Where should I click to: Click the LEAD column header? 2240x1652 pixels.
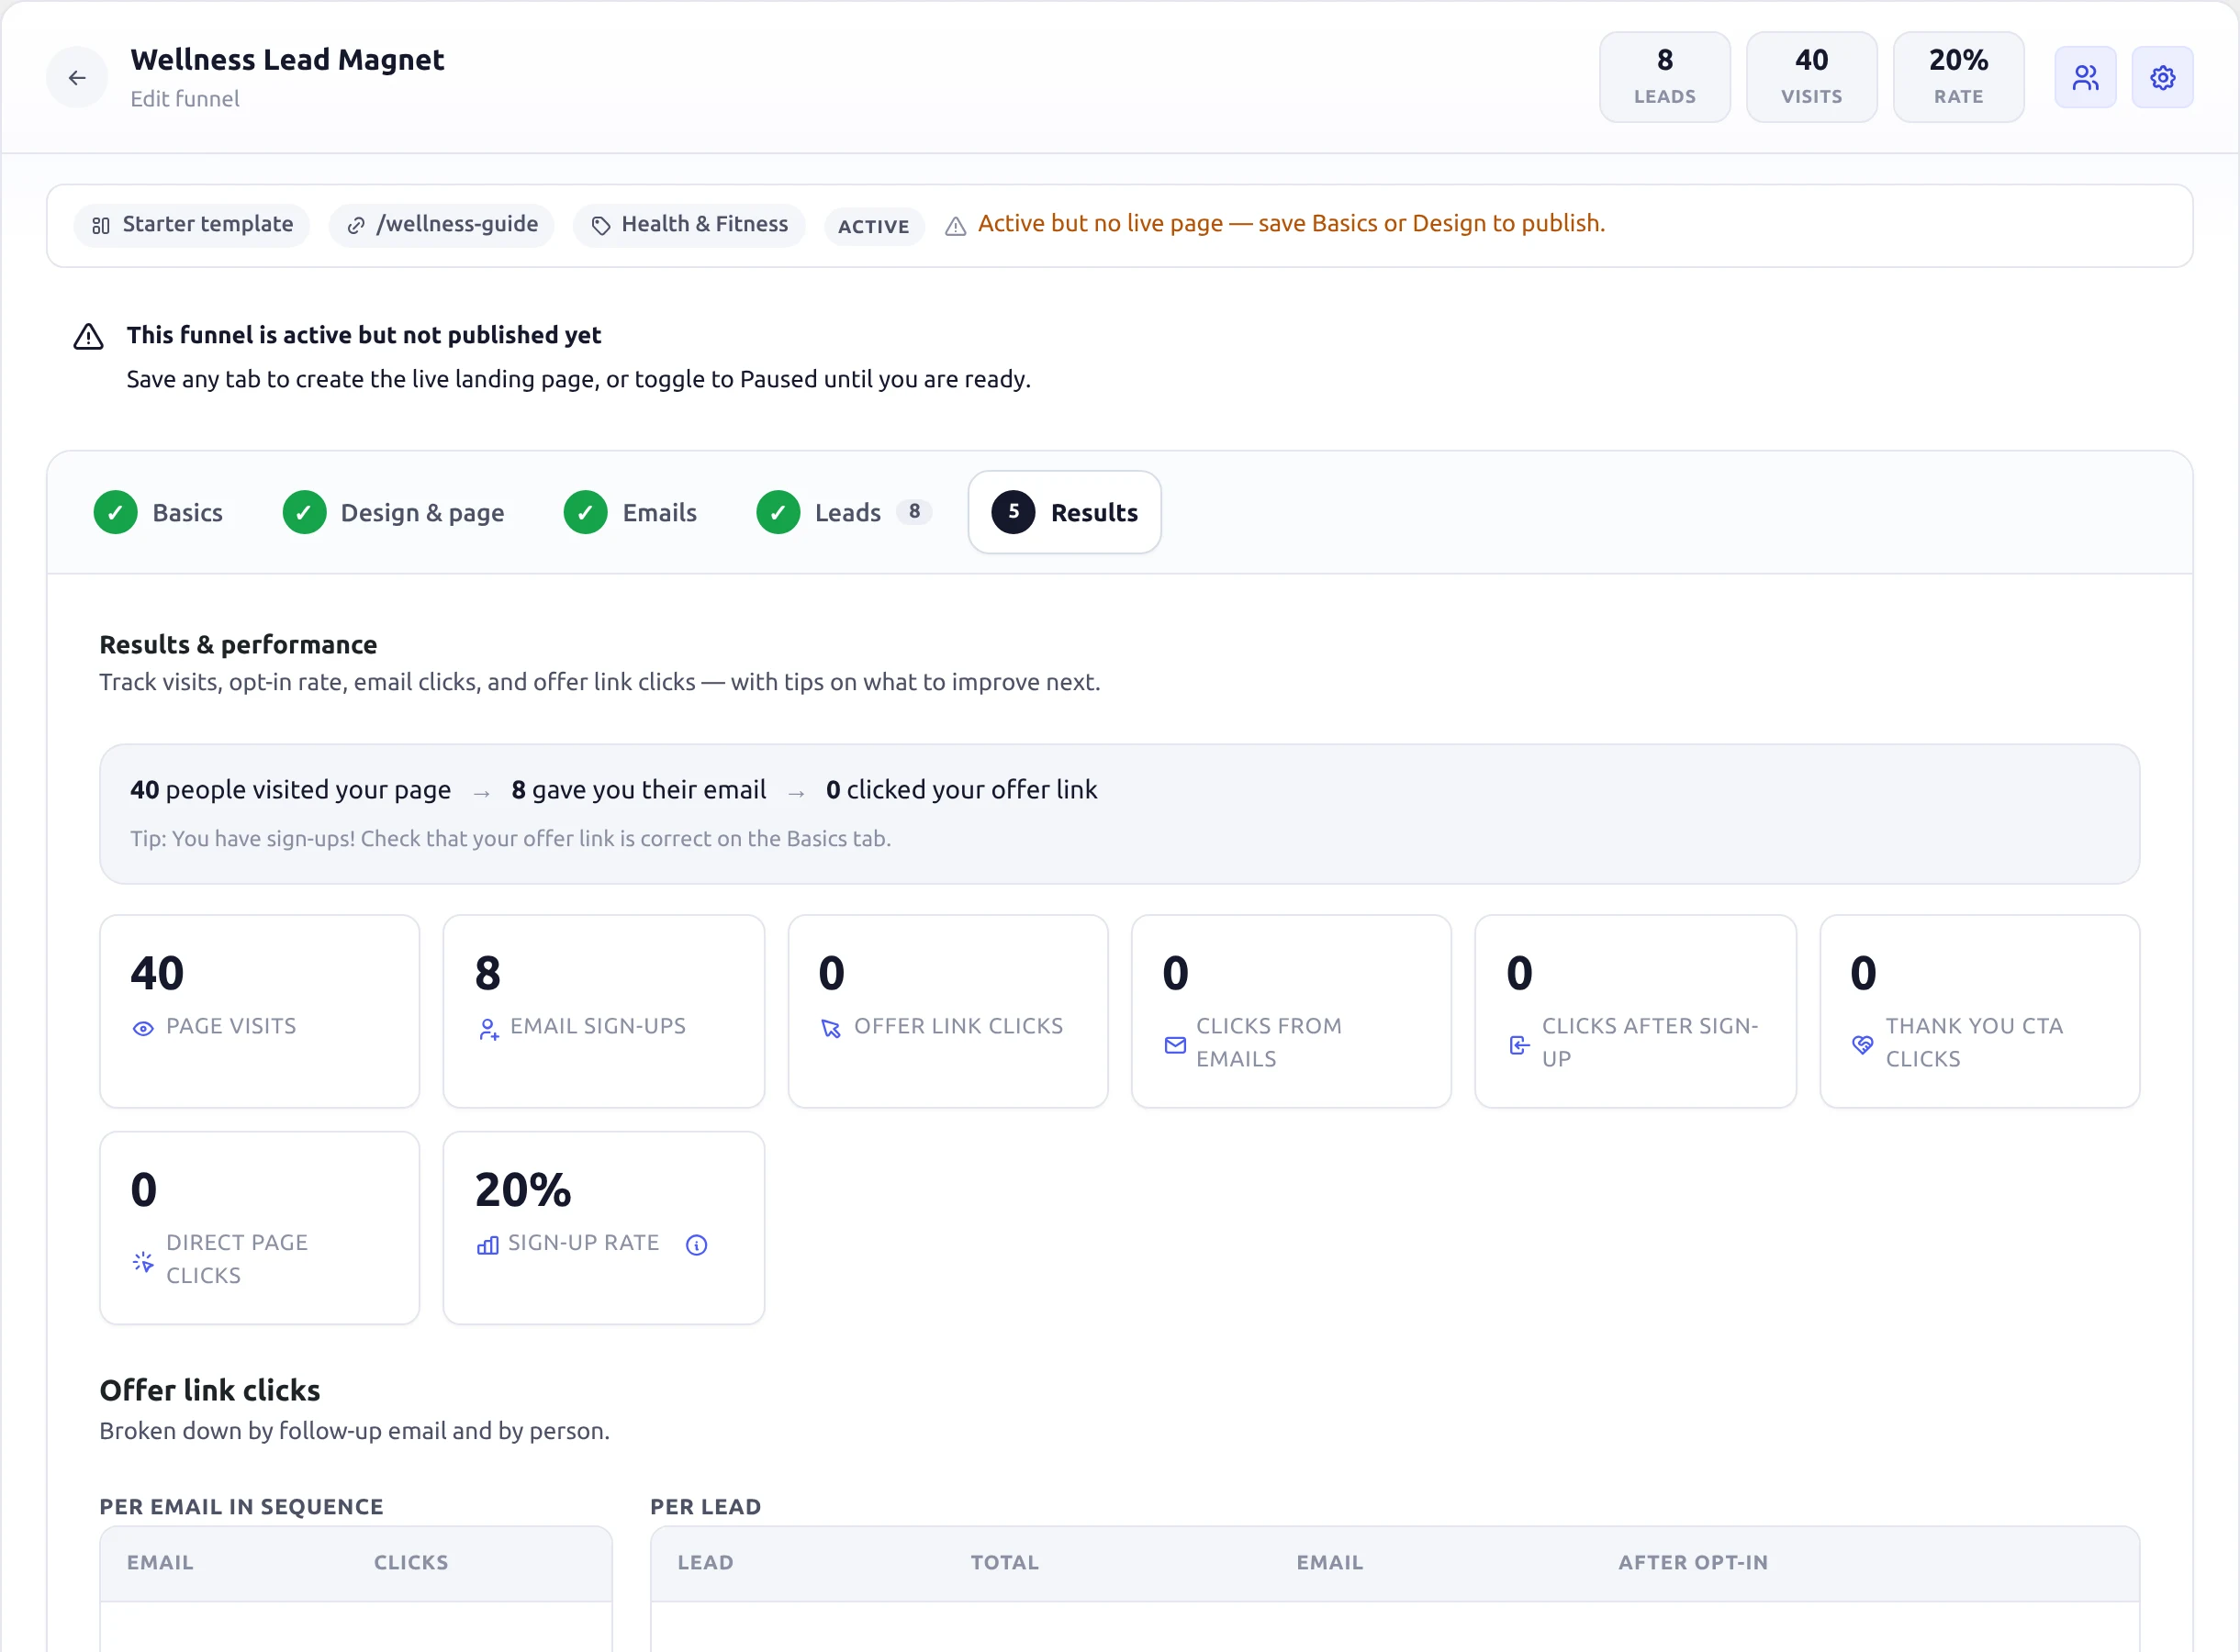tap(705, 1562)
